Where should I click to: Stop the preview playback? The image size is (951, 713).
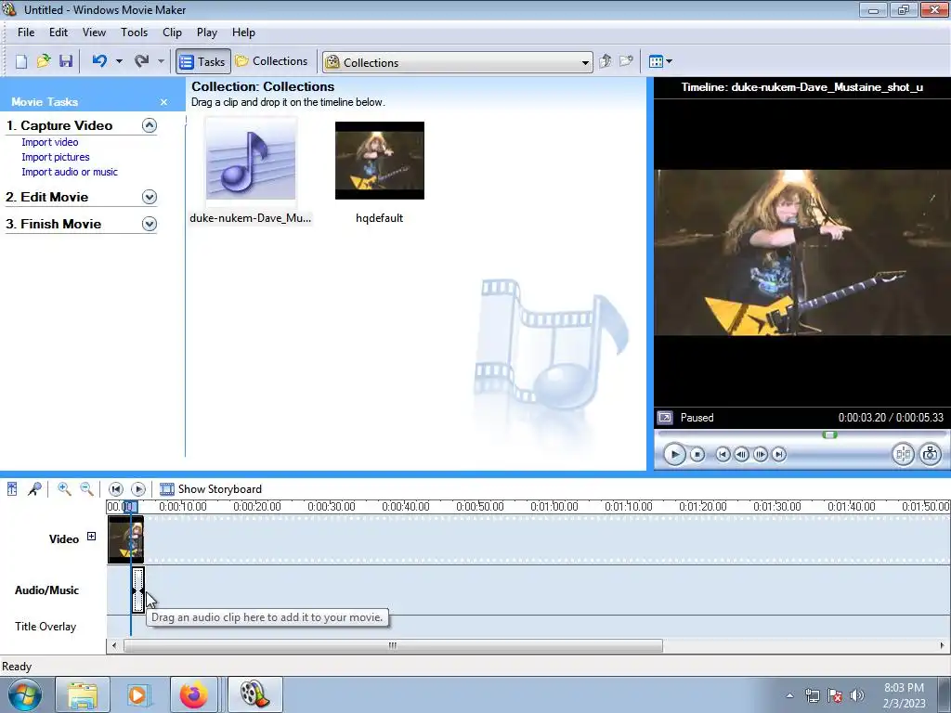697,454
